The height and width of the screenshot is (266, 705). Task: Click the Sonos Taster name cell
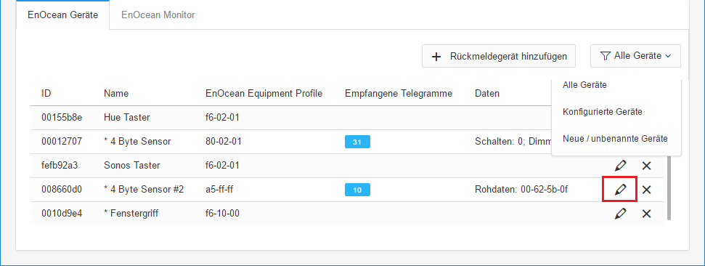click(x=131, y=165)
